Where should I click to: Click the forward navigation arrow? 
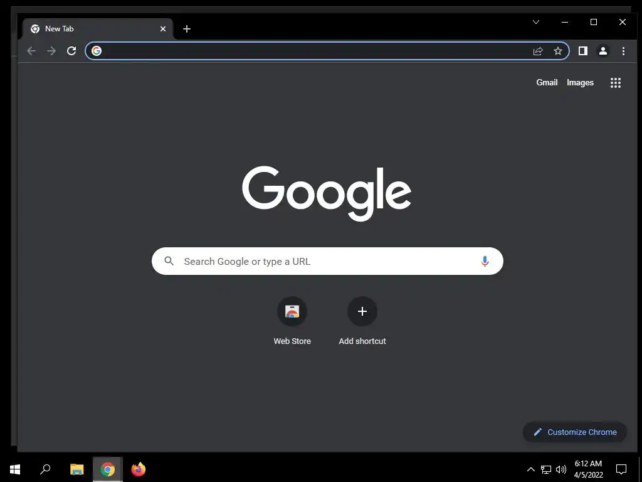click(x=51, y=51)
